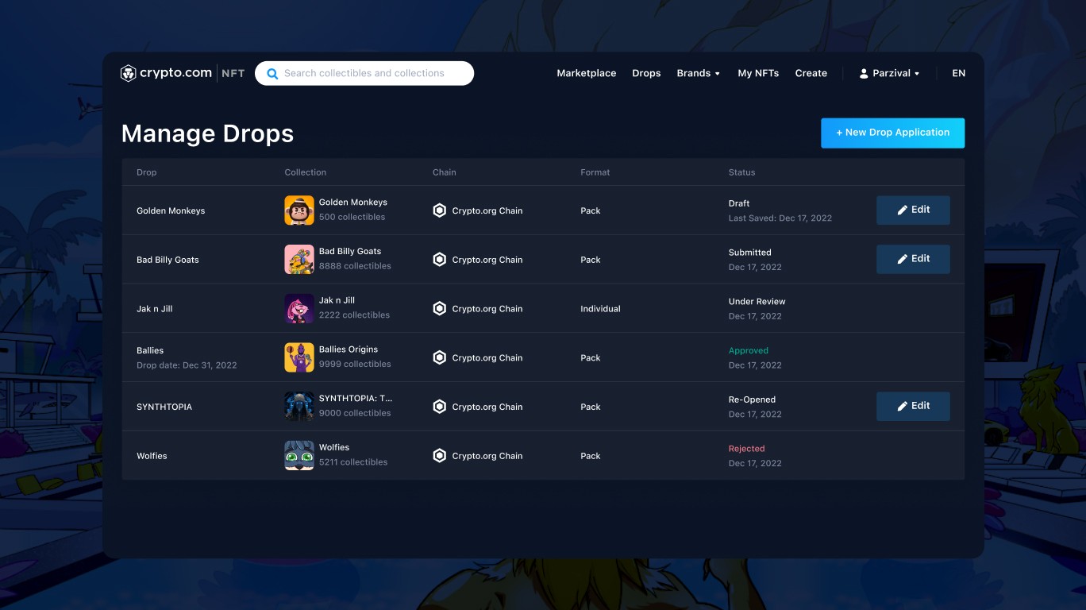Image resolution: width=1086 pixels, height=610 pixels.
Task: Open the Drops nav item
Action: [646, 73]
